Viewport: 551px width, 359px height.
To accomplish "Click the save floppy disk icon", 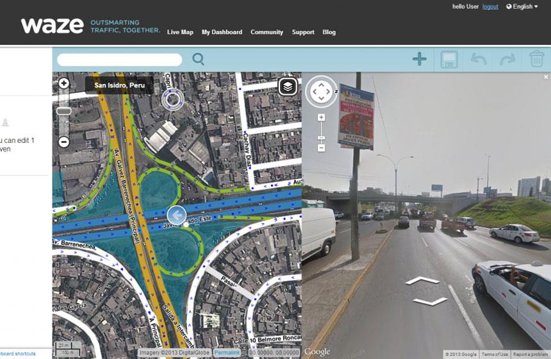I will (448, 60).
